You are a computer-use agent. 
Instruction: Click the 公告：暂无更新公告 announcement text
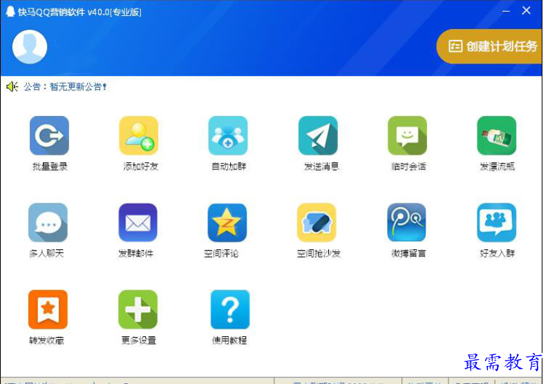[x=65, y=86]
